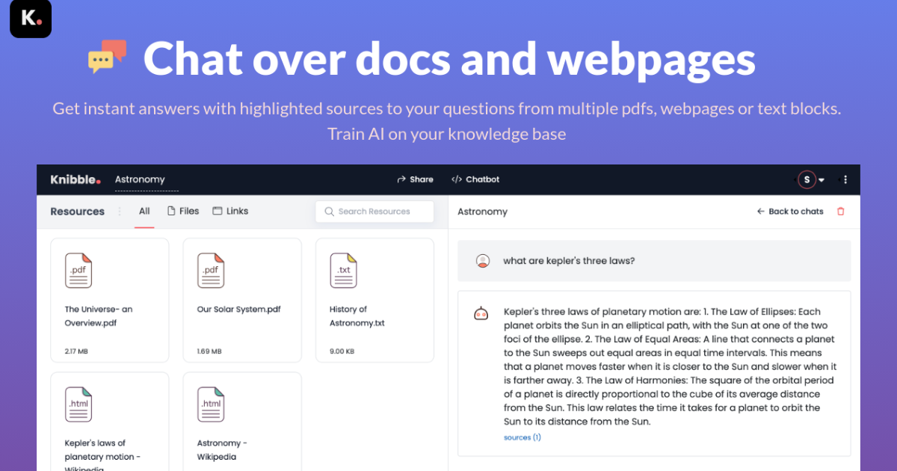Open Resources options dots menu
897x471 pixels.
tap(119, 212)
